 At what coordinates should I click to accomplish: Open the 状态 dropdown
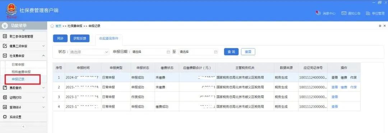89,52
